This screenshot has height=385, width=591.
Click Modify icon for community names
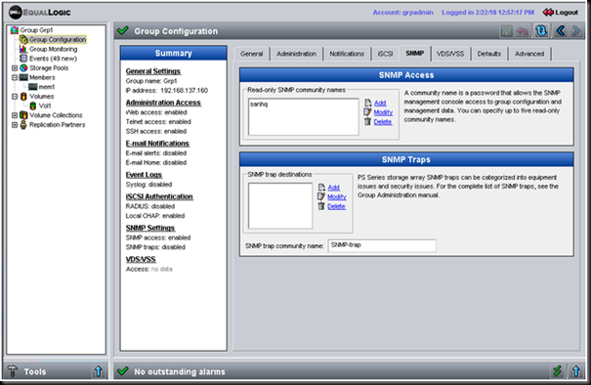(x=368, y=112)
